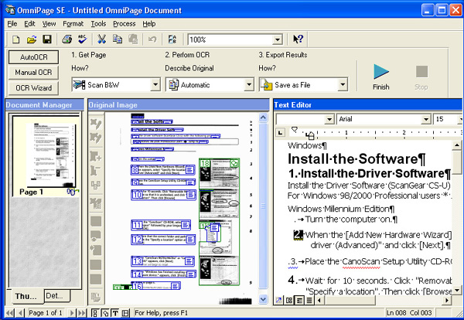This screenshot has height=320, width=464.
Task: Toggle the Document Manager panel view button
Action: [x=95, y=313]
